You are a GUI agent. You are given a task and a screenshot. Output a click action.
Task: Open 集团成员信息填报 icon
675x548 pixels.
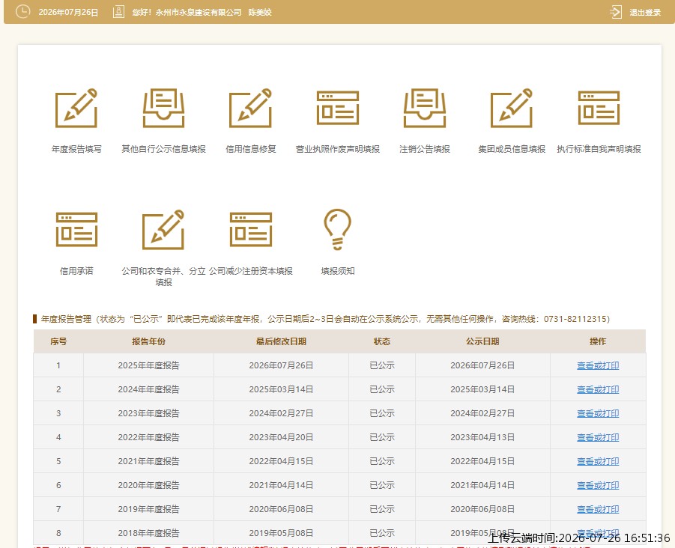pos(512,109)
